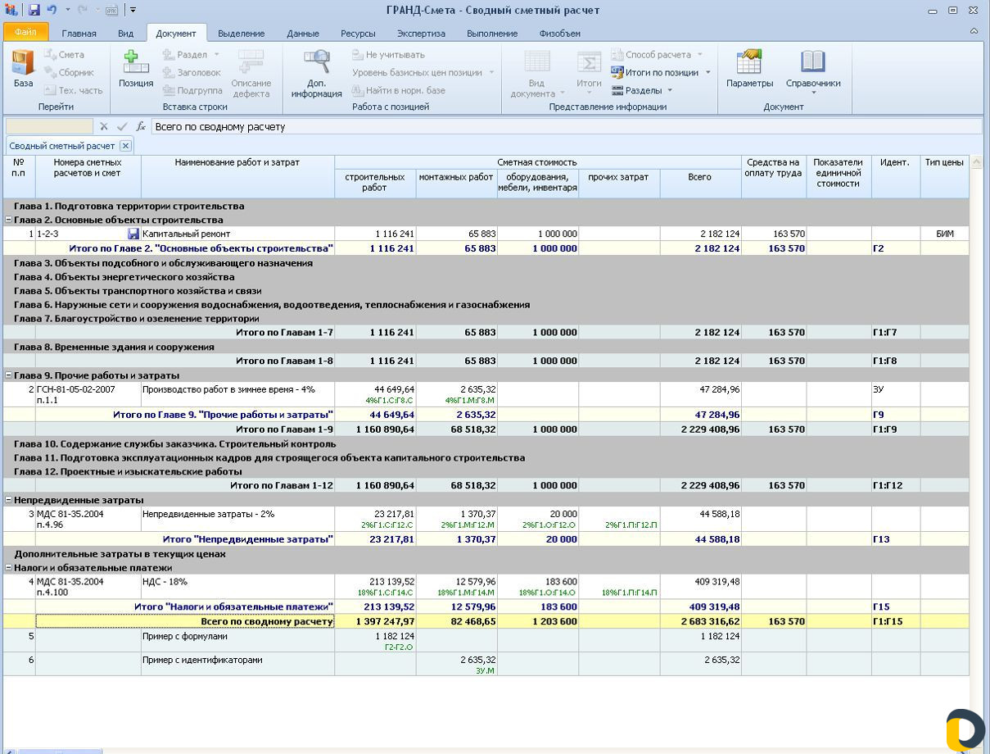990x754 pixels.
Task: Click the Подгруппа insert button
Action: (192, 91)
